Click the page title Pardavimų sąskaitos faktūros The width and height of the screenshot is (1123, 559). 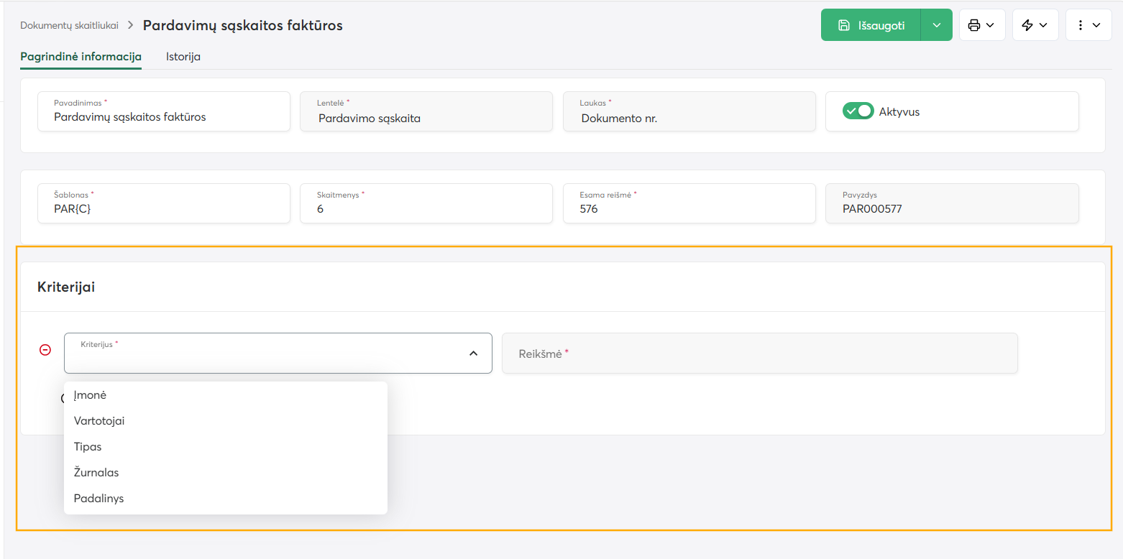[x=243, y=26]
